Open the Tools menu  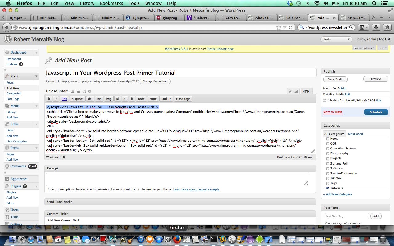(134, 3)
